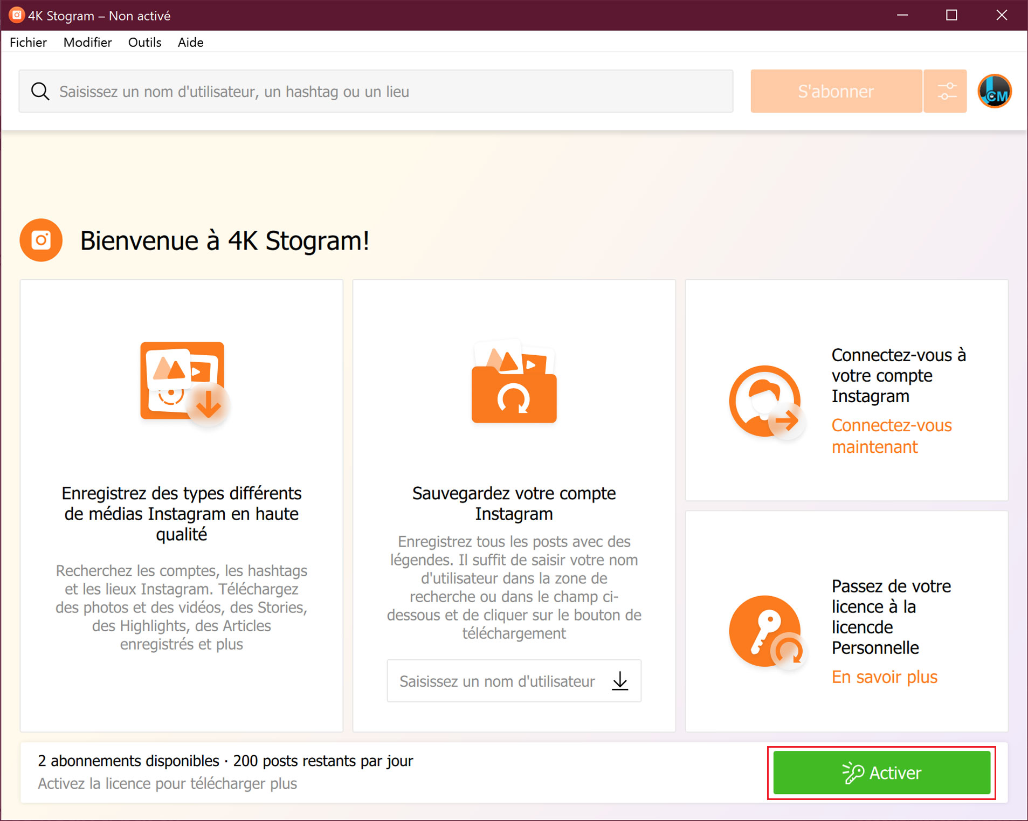Click the 4K Stogram title bar app icon
1028x821 pixels.
[x=17, y=15]
